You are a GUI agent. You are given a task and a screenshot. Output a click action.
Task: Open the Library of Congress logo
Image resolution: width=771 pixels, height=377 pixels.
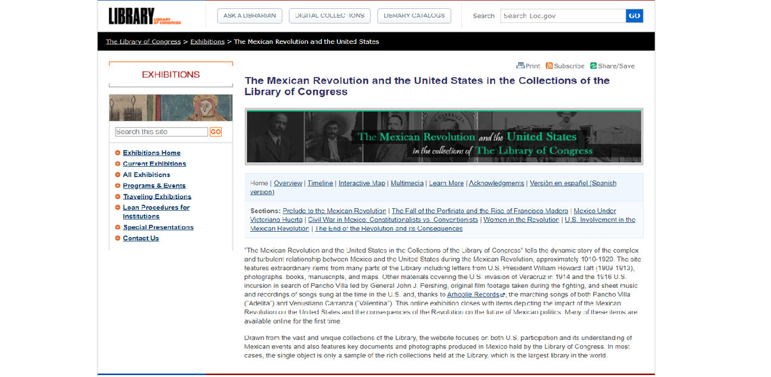point(145,16)
